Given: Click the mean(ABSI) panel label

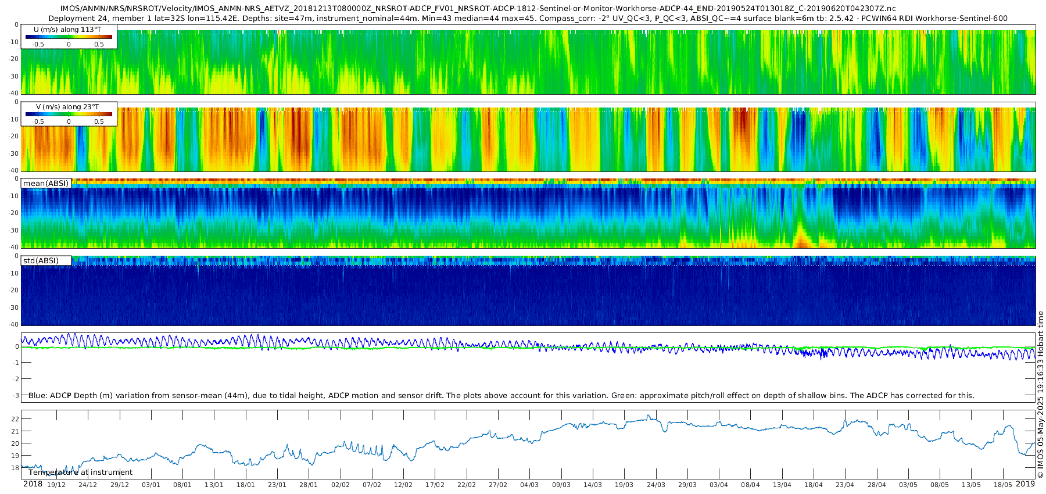Looking at the screenshot, I should coord(46,184).
